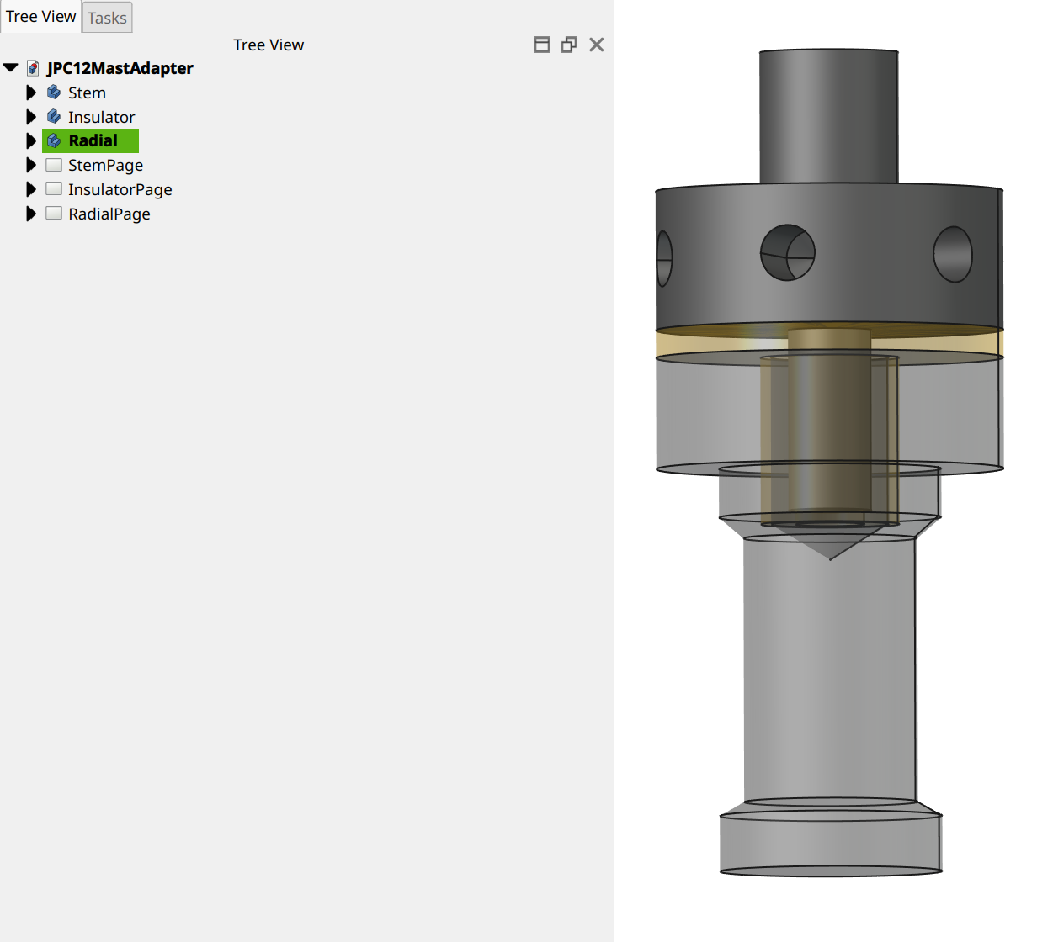Click the Insulator body icon

pyautogui.click(x=54, y=117)
